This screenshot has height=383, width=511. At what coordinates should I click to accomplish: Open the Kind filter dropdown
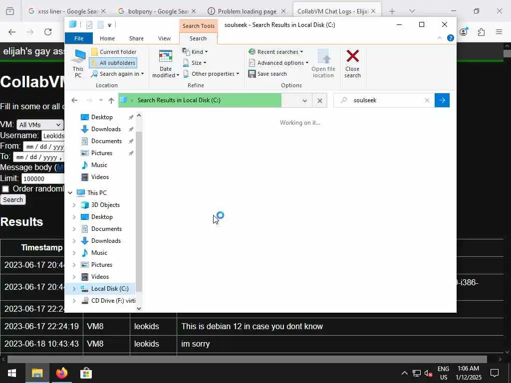[195, 52]
